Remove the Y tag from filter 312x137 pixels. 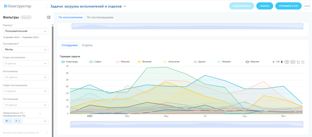pyautogui.click(x=19, y=121)
